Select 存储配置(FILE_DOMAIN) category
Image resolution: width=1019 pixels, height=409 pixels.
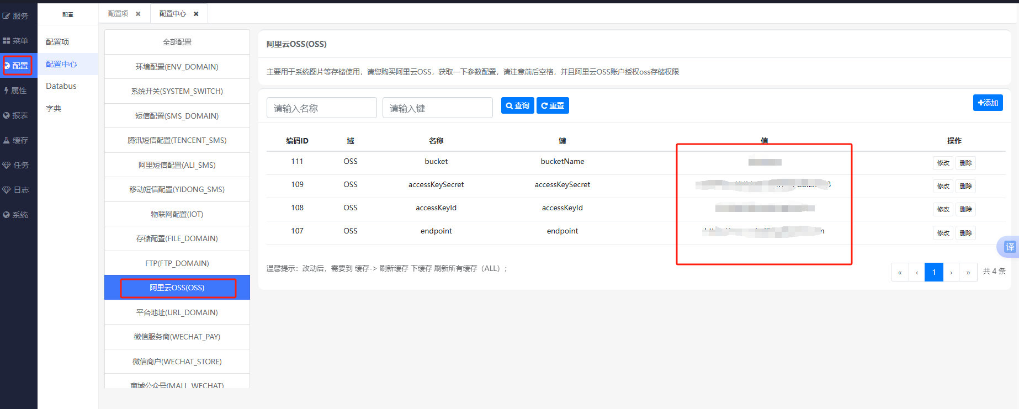point(177,238)
